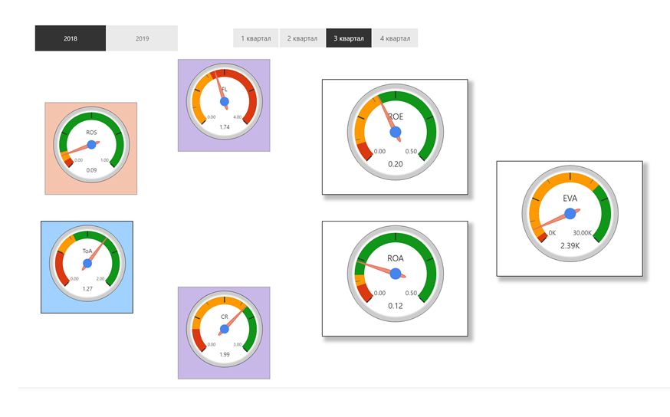Click the active 3 квартал button
670x417 pixels.
click(349, 38)
